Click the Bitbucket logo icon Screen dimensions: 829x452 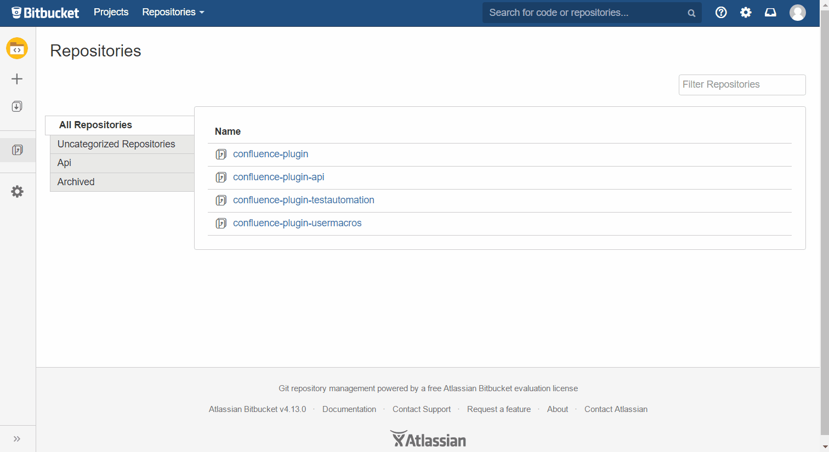click(x=17, y=12)
